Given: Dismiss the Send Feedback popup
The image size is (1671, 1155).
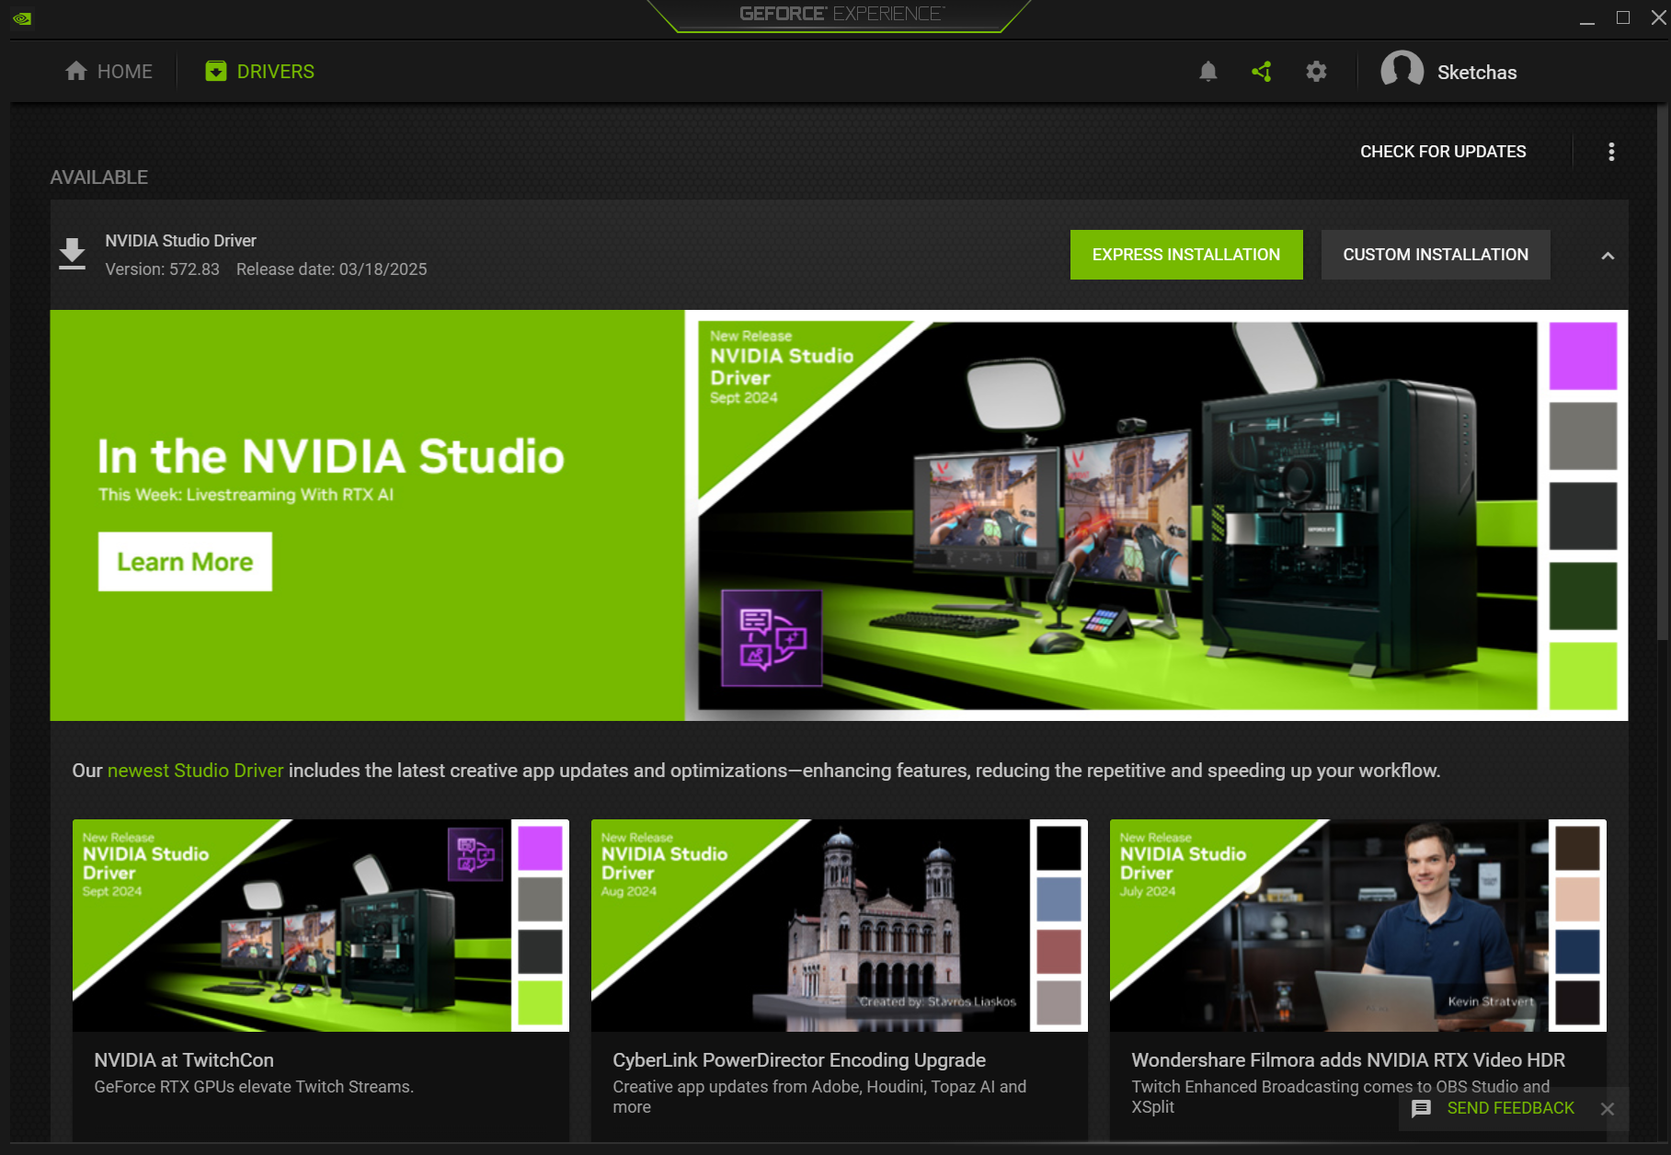Looking at the screenshot, I should 1607,1109.
